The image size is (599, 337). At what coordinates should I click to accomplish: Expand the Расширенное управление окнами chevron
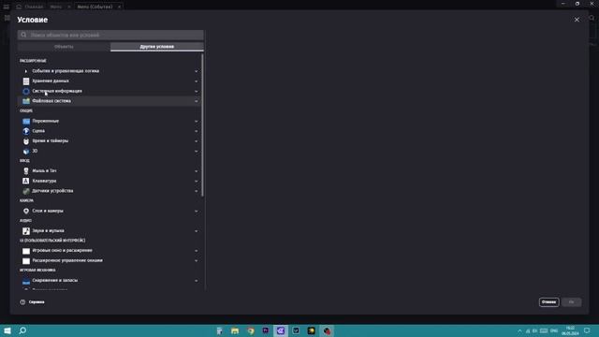[x=197, y=260]
